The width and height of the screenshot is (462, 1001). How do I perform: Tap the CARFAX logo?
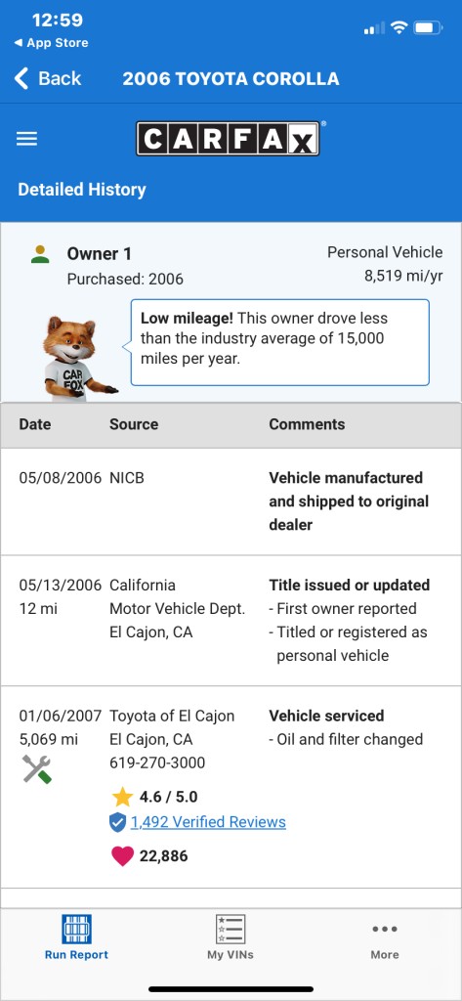228,139
